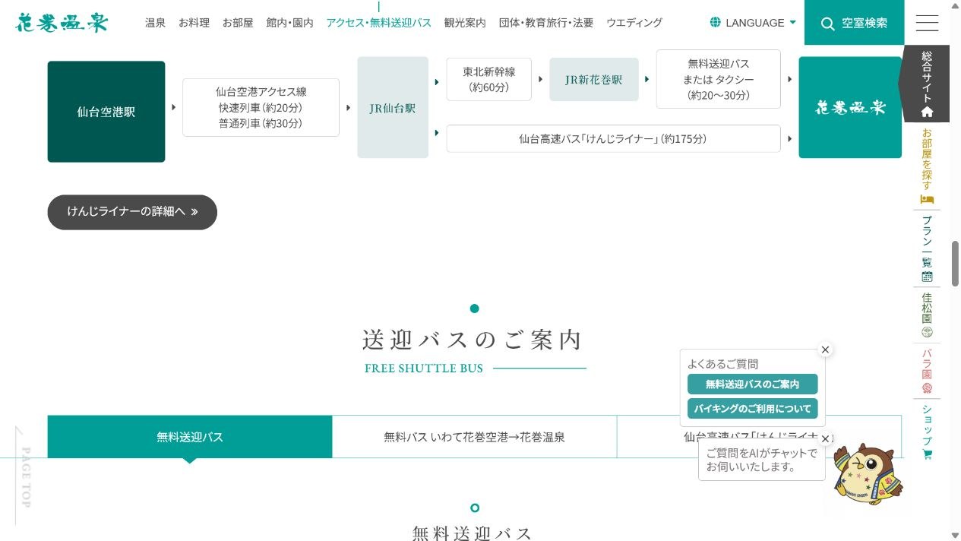Open ショップ side link
The image size is (961, 541).
coord(927,432)
